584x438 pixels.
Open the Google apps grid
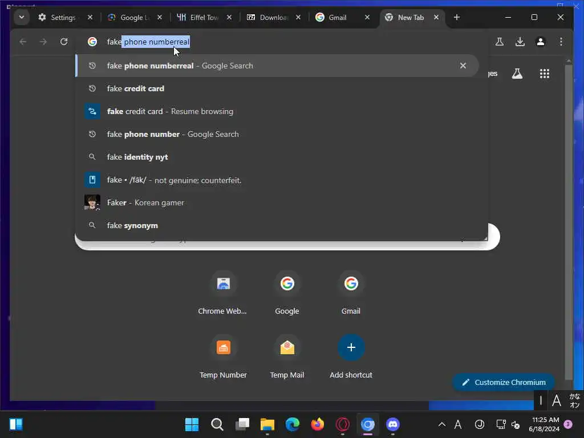[545, 74]
